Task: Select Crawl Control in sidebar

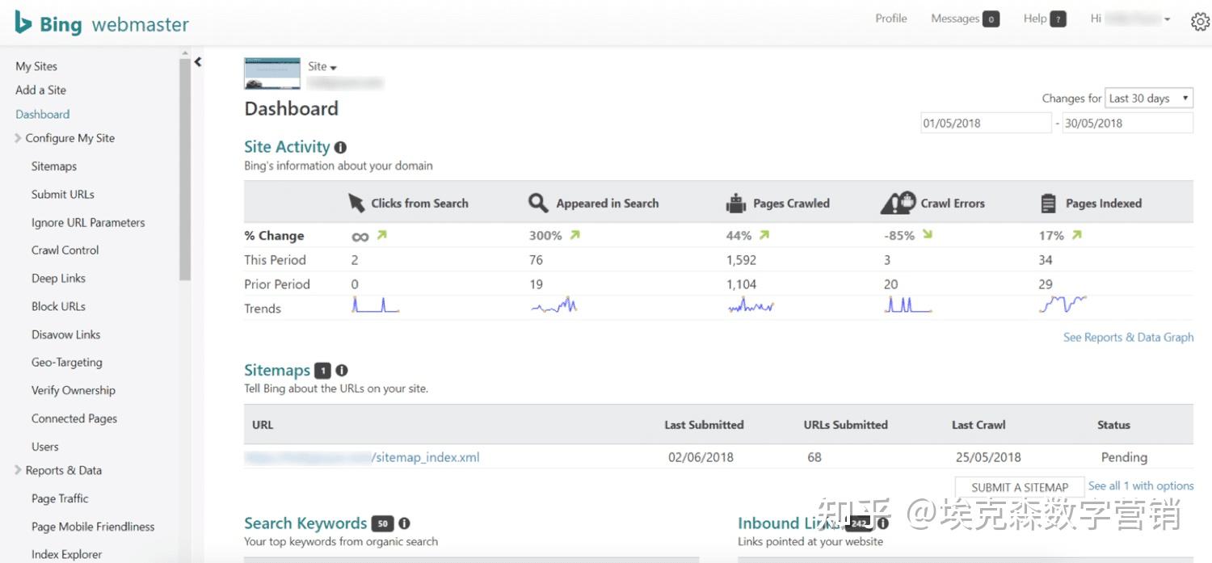Action: pos(65,250)
